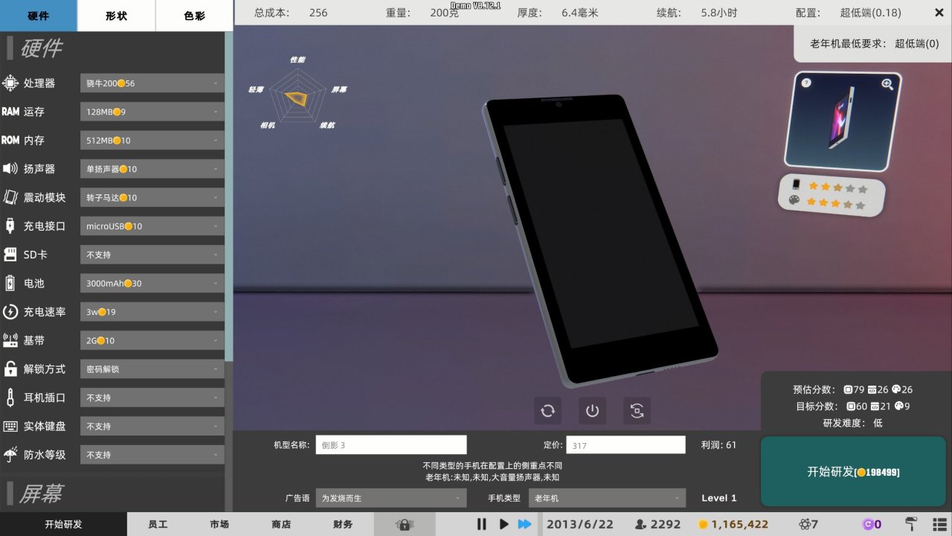
Task: Open the 充电速率 dropdown showing 3w
Action: [152, 312]
